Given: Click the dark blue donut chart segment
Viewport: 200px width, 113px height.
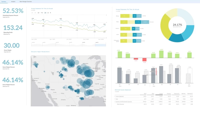Looking at the screenshot, I should 176,38.
